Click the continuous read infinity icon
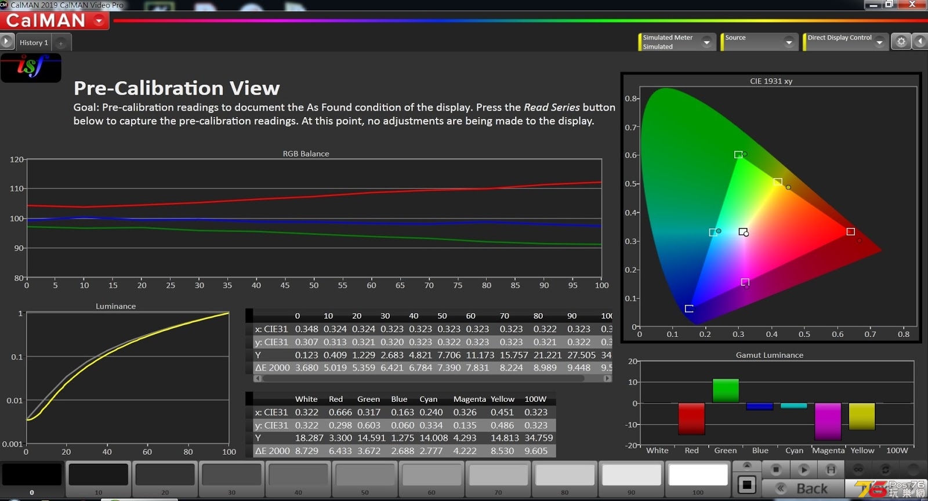 pyautogui.click(x=858, y=469)
